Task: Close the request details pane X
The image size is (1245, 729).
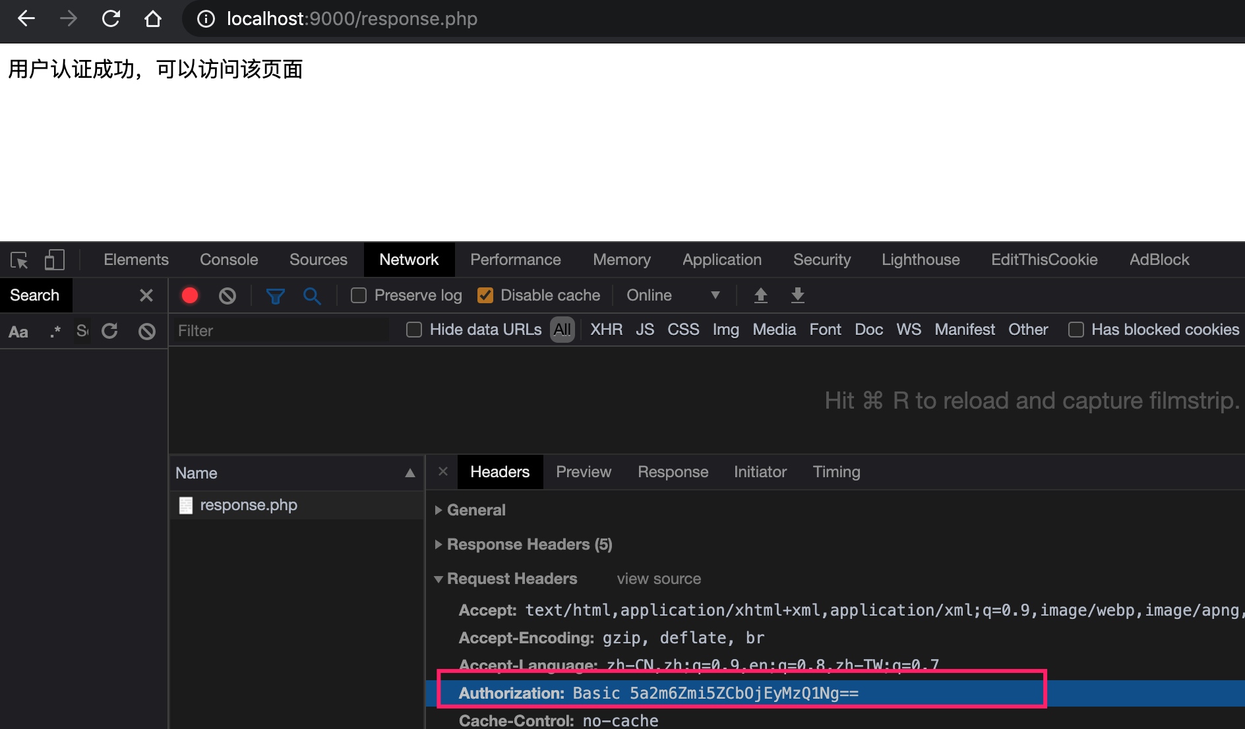Action: point(443,471)
